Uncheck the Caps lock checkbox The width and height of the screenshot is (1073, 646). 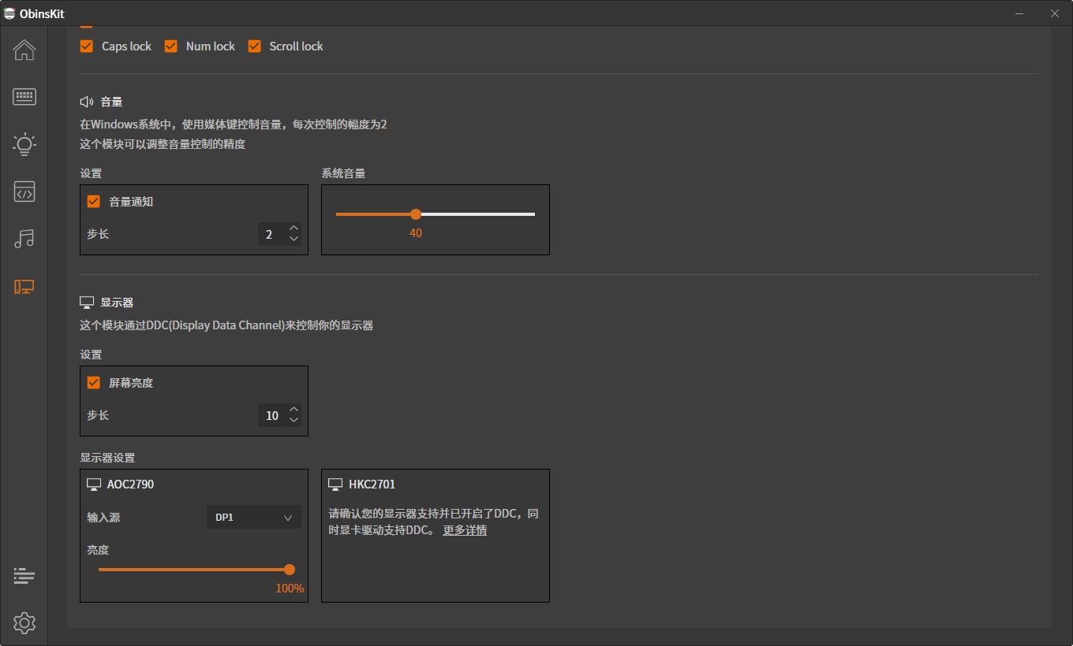[x=87, y=46]
